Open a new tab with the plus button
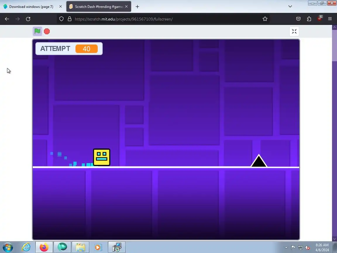 (x=137, y=7)
